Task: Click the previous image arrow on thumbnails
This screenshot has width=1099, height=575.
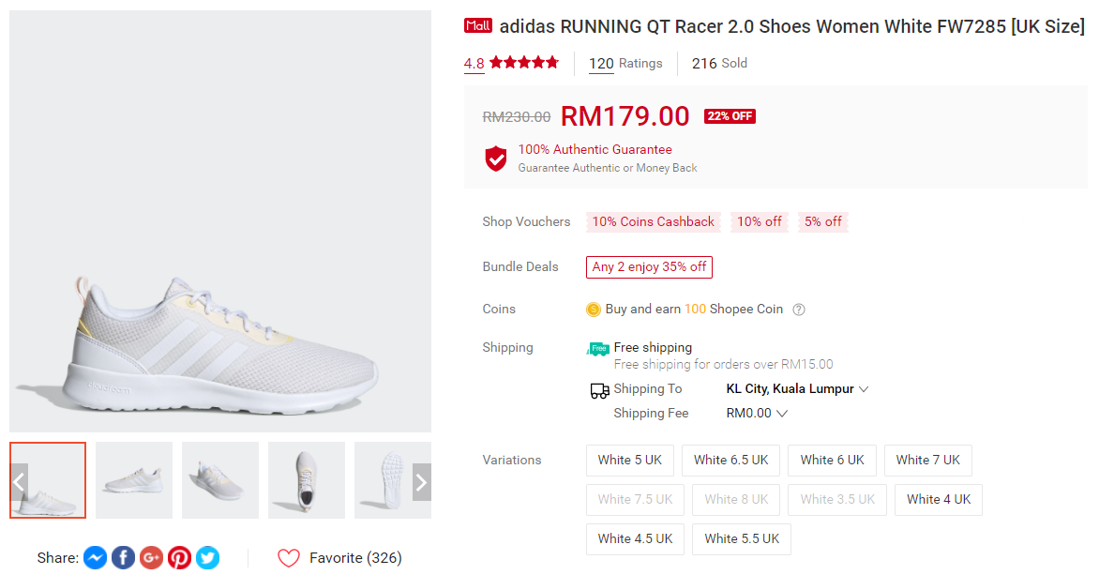Action: click(19, 482)
